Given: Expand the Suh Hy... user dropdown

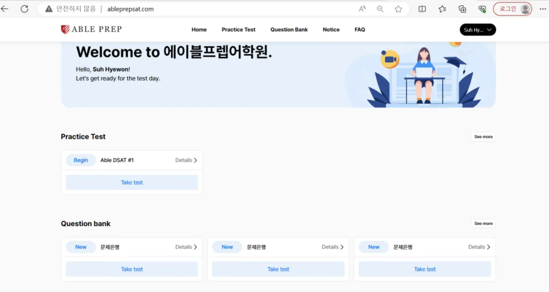Looking at the screenshot, I should [x=477, y=30].
